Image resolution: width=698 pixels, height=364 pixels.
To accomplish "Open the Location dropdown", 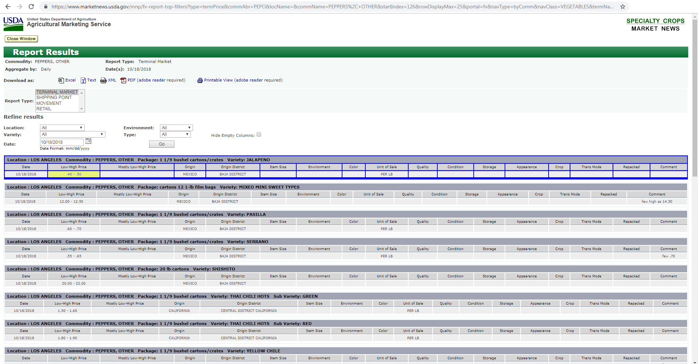I will [62, 128].
